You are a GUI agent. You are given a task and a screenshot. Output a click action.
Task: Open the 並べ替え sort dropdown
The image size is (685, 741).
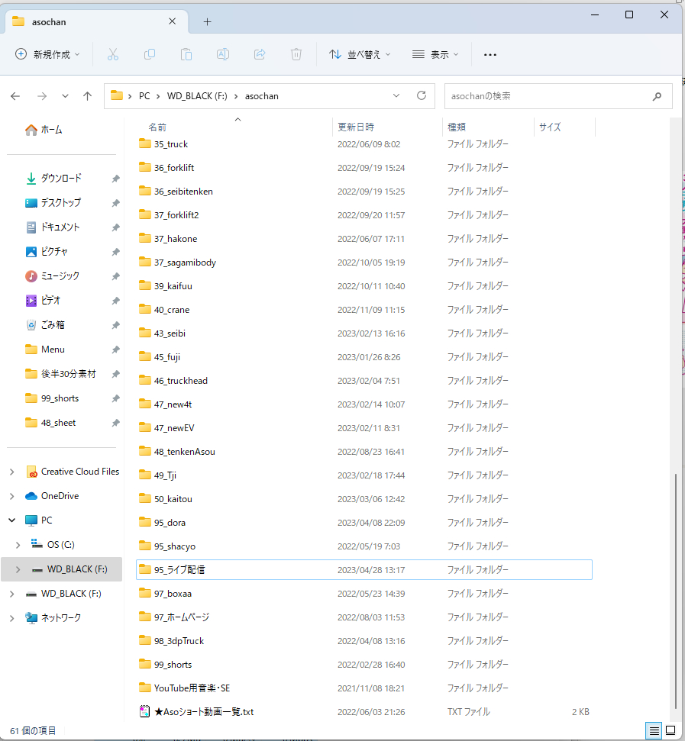coord(360,54)
